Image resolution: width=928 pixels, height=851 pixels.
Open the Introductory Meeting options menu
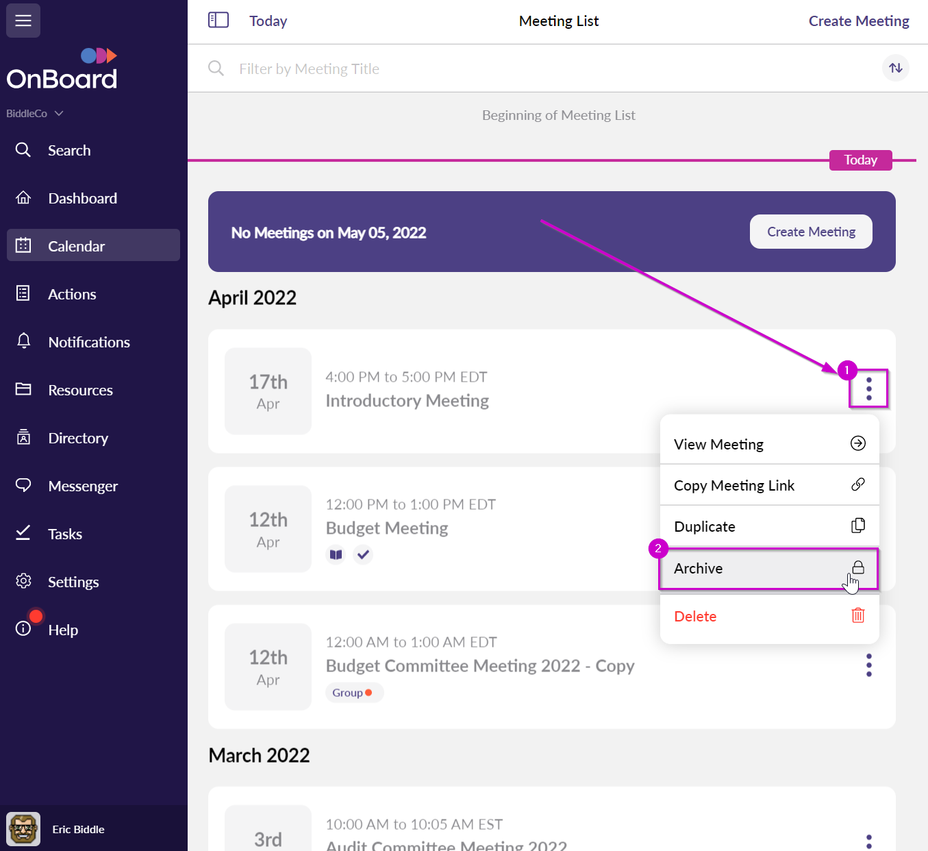(x=868, y=388)
